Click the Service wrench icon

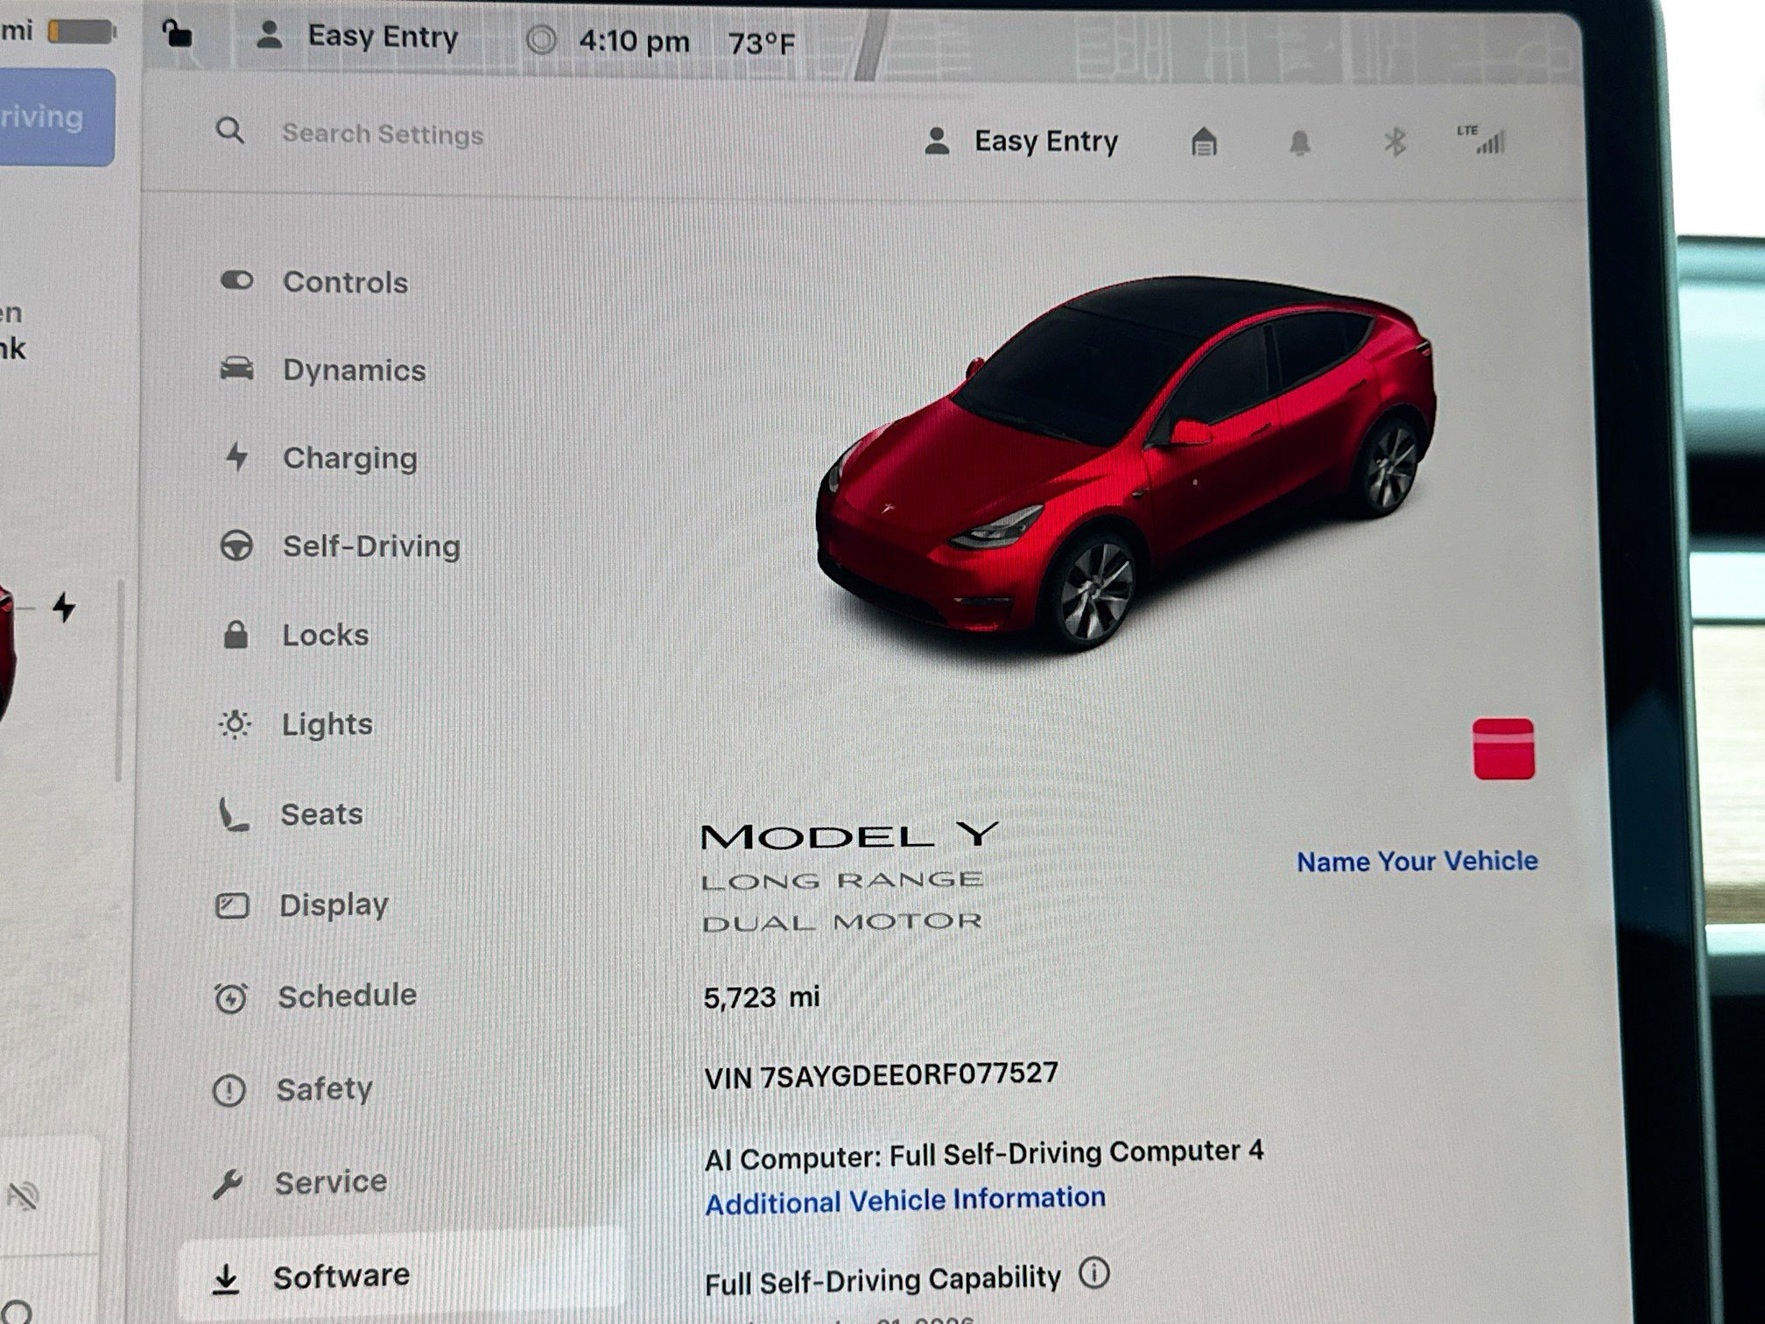(228, 1184)
